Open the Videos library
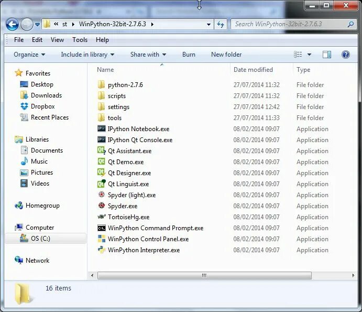Image resolution: width=362 pixels, height=312 pixels. (40, 184)
